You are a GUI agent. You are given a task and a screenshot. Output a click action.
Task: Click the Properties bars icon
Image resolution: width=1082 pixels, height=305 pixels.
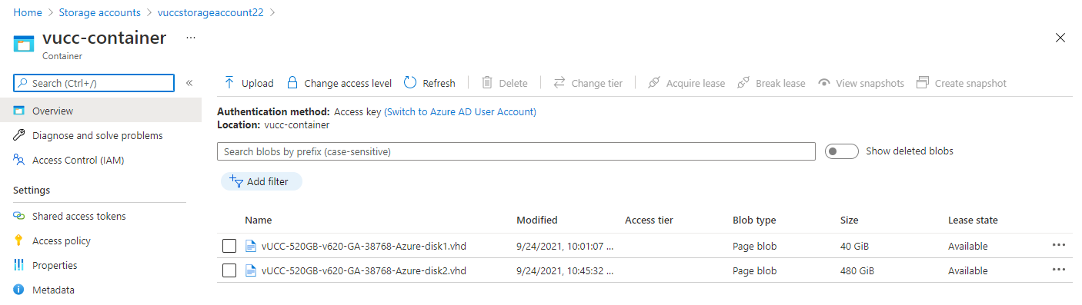point(19,265)
